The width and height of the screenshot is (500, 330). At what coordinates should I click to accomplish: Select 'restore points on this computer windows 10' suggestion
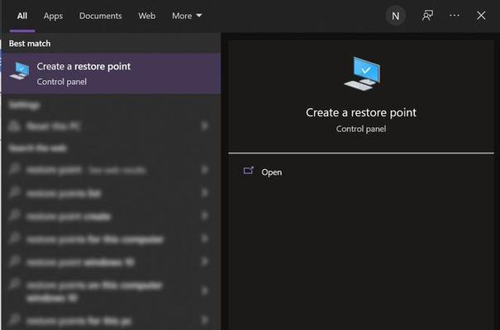tap(112, 290)
